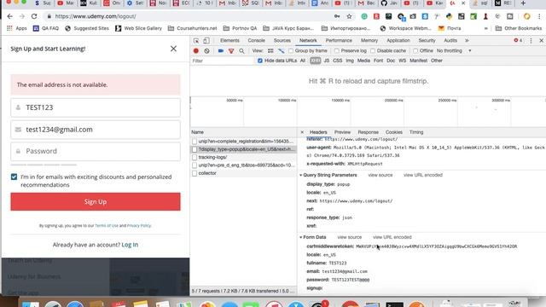Select checkbox next to complete_registration request
The width and height of the screenshot is (546, 307).
(x=195, y=142)
